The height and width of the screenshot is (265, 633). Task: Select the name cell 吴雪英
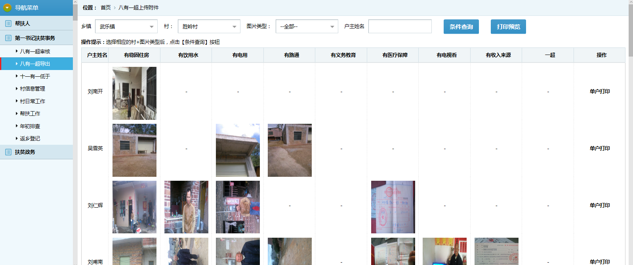pos(95,148)
